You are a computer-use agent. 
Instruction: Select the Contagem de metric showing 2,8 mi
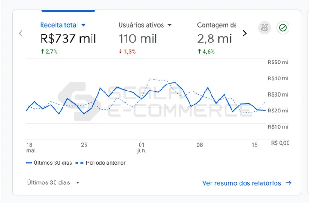tap(215, 38)
